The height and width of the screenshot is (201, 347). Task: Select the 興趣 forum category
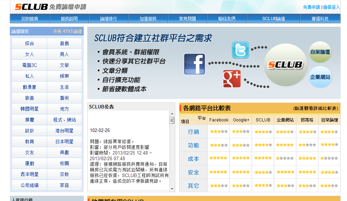[64, 152]
